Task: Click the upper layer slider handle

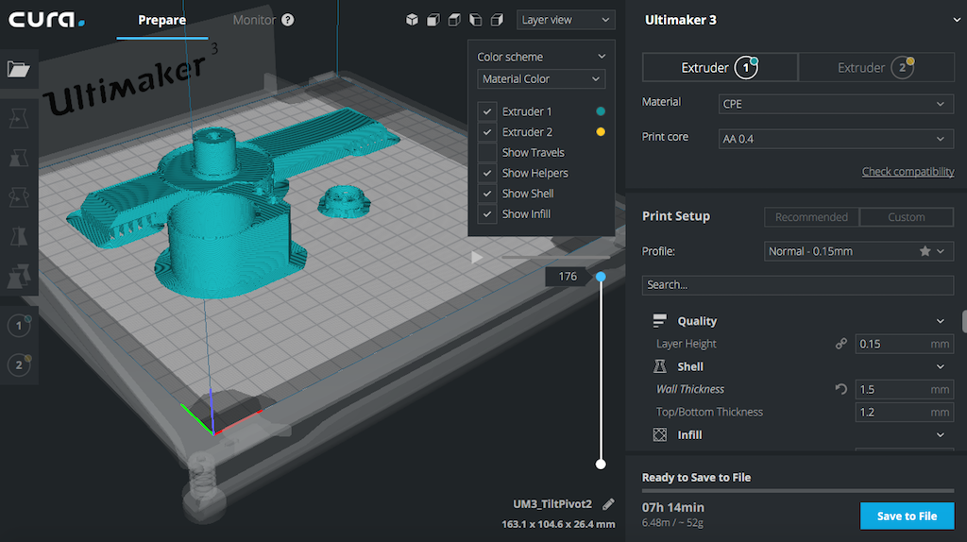Action: click(x=601, y=277)
